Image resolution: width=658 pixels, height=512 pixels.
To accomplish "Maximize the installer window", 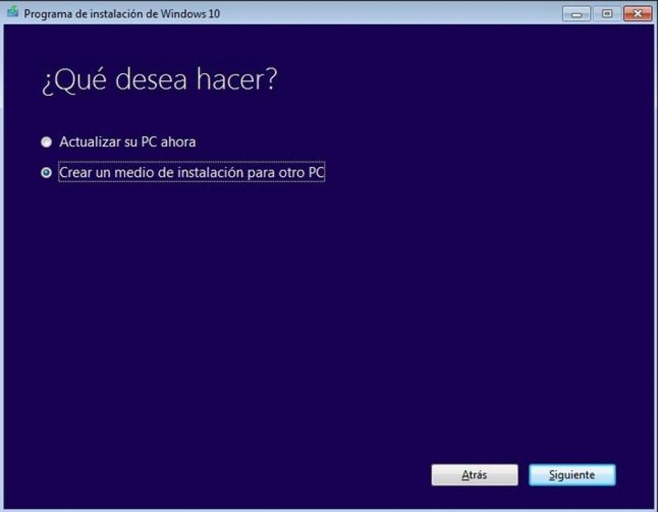I will (607, 14).
